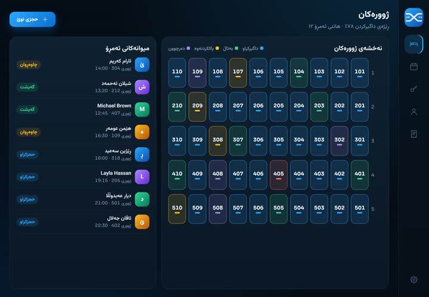This screenshot has width=429, height=297.
Task: Select vacant room 505 tile
Action: tap(278, 209)
